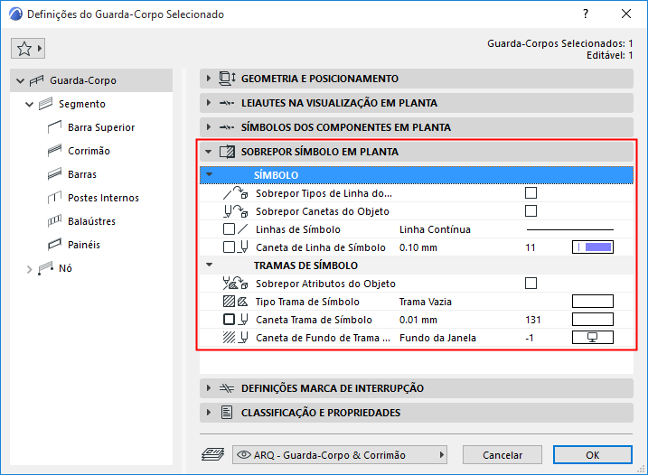Click the Guarda-Corpo railing icon in tree

36,80
